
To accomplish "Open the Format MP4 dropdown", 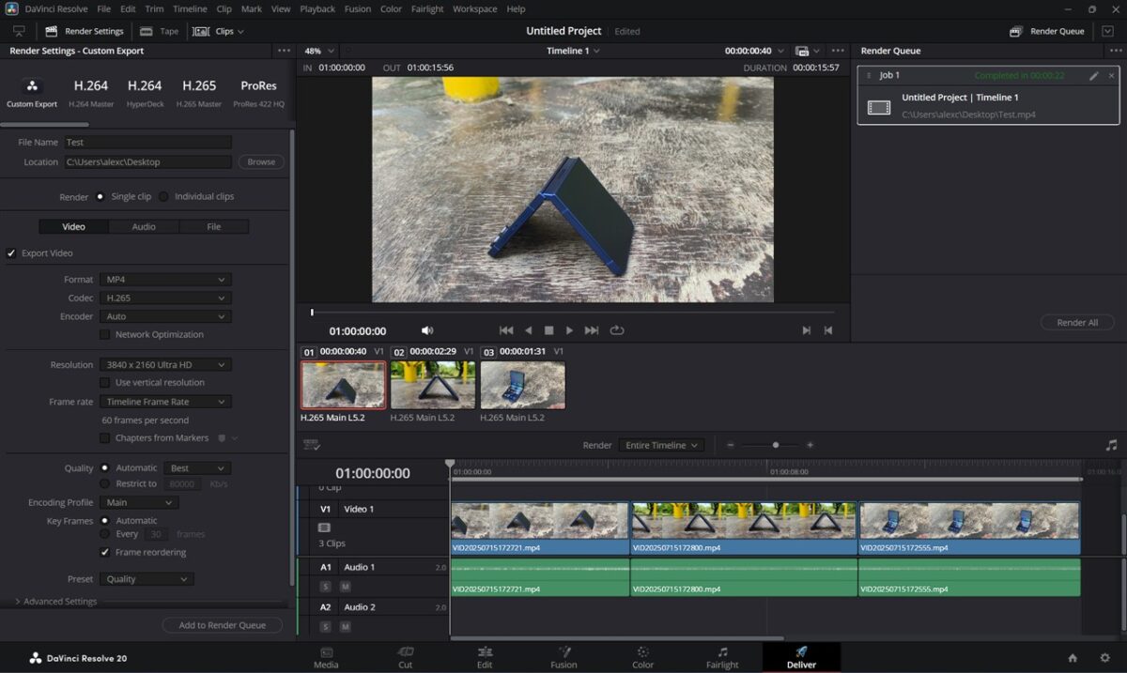I will [x=165, y=280].
